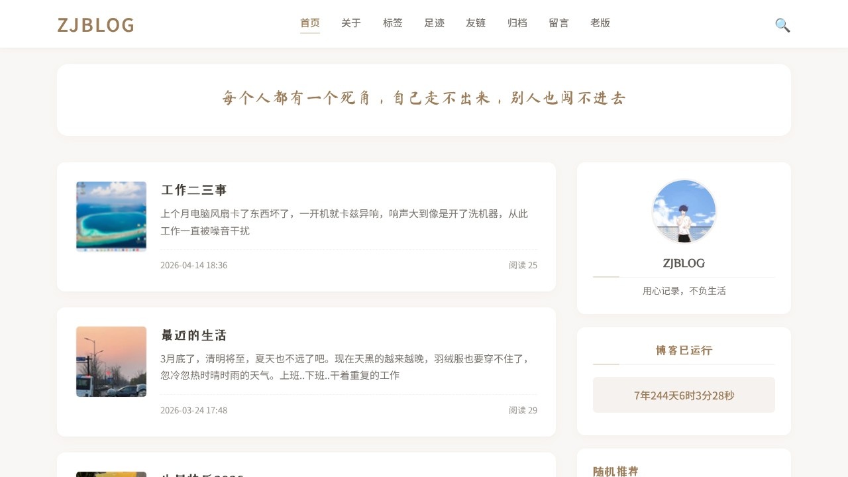Click the search magnifier icon
Image resolution: width=848 pixels, height=477 pixels.
click(782, 25)
